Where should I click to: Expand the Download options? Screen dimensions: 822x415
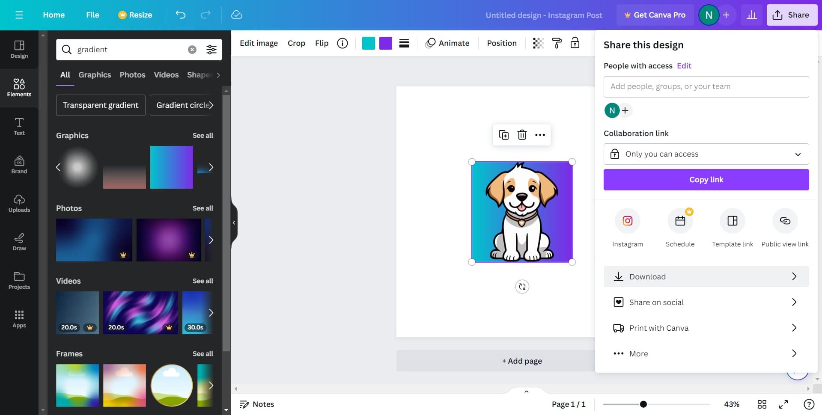(x=706, y=276)
